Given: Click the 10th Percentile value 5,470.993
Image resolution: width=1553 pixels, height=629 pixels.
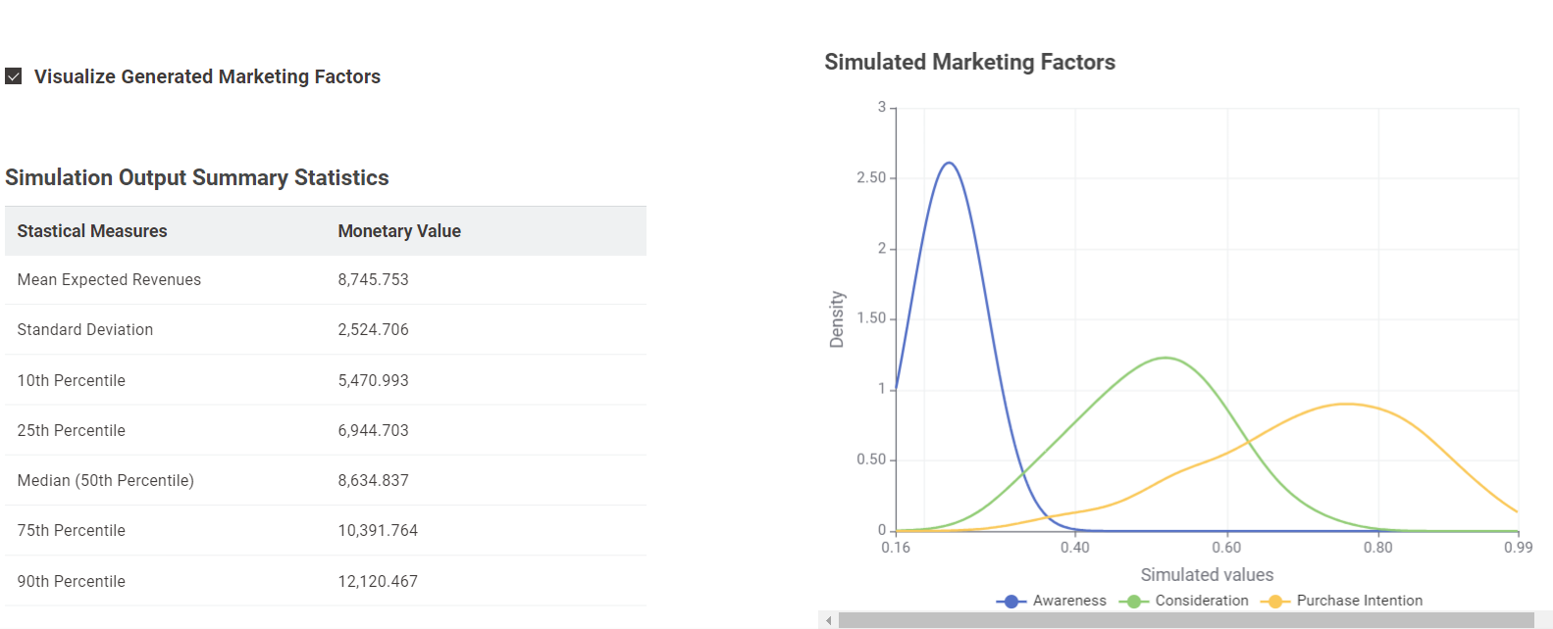Looking at the screenshot, I should click(x=373, y=380).
